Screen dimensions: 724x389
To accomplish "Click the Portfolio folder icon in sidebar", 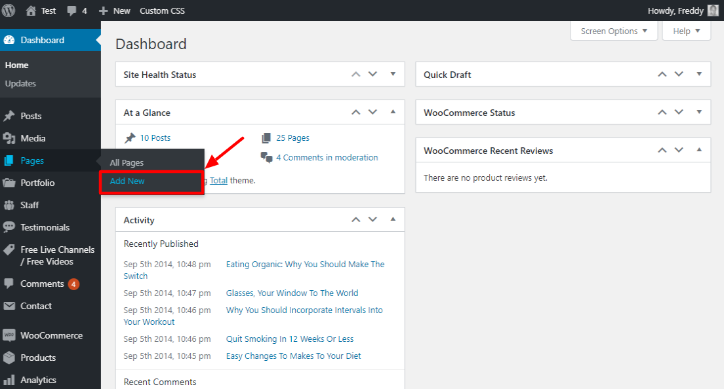I will click(9, 183).
